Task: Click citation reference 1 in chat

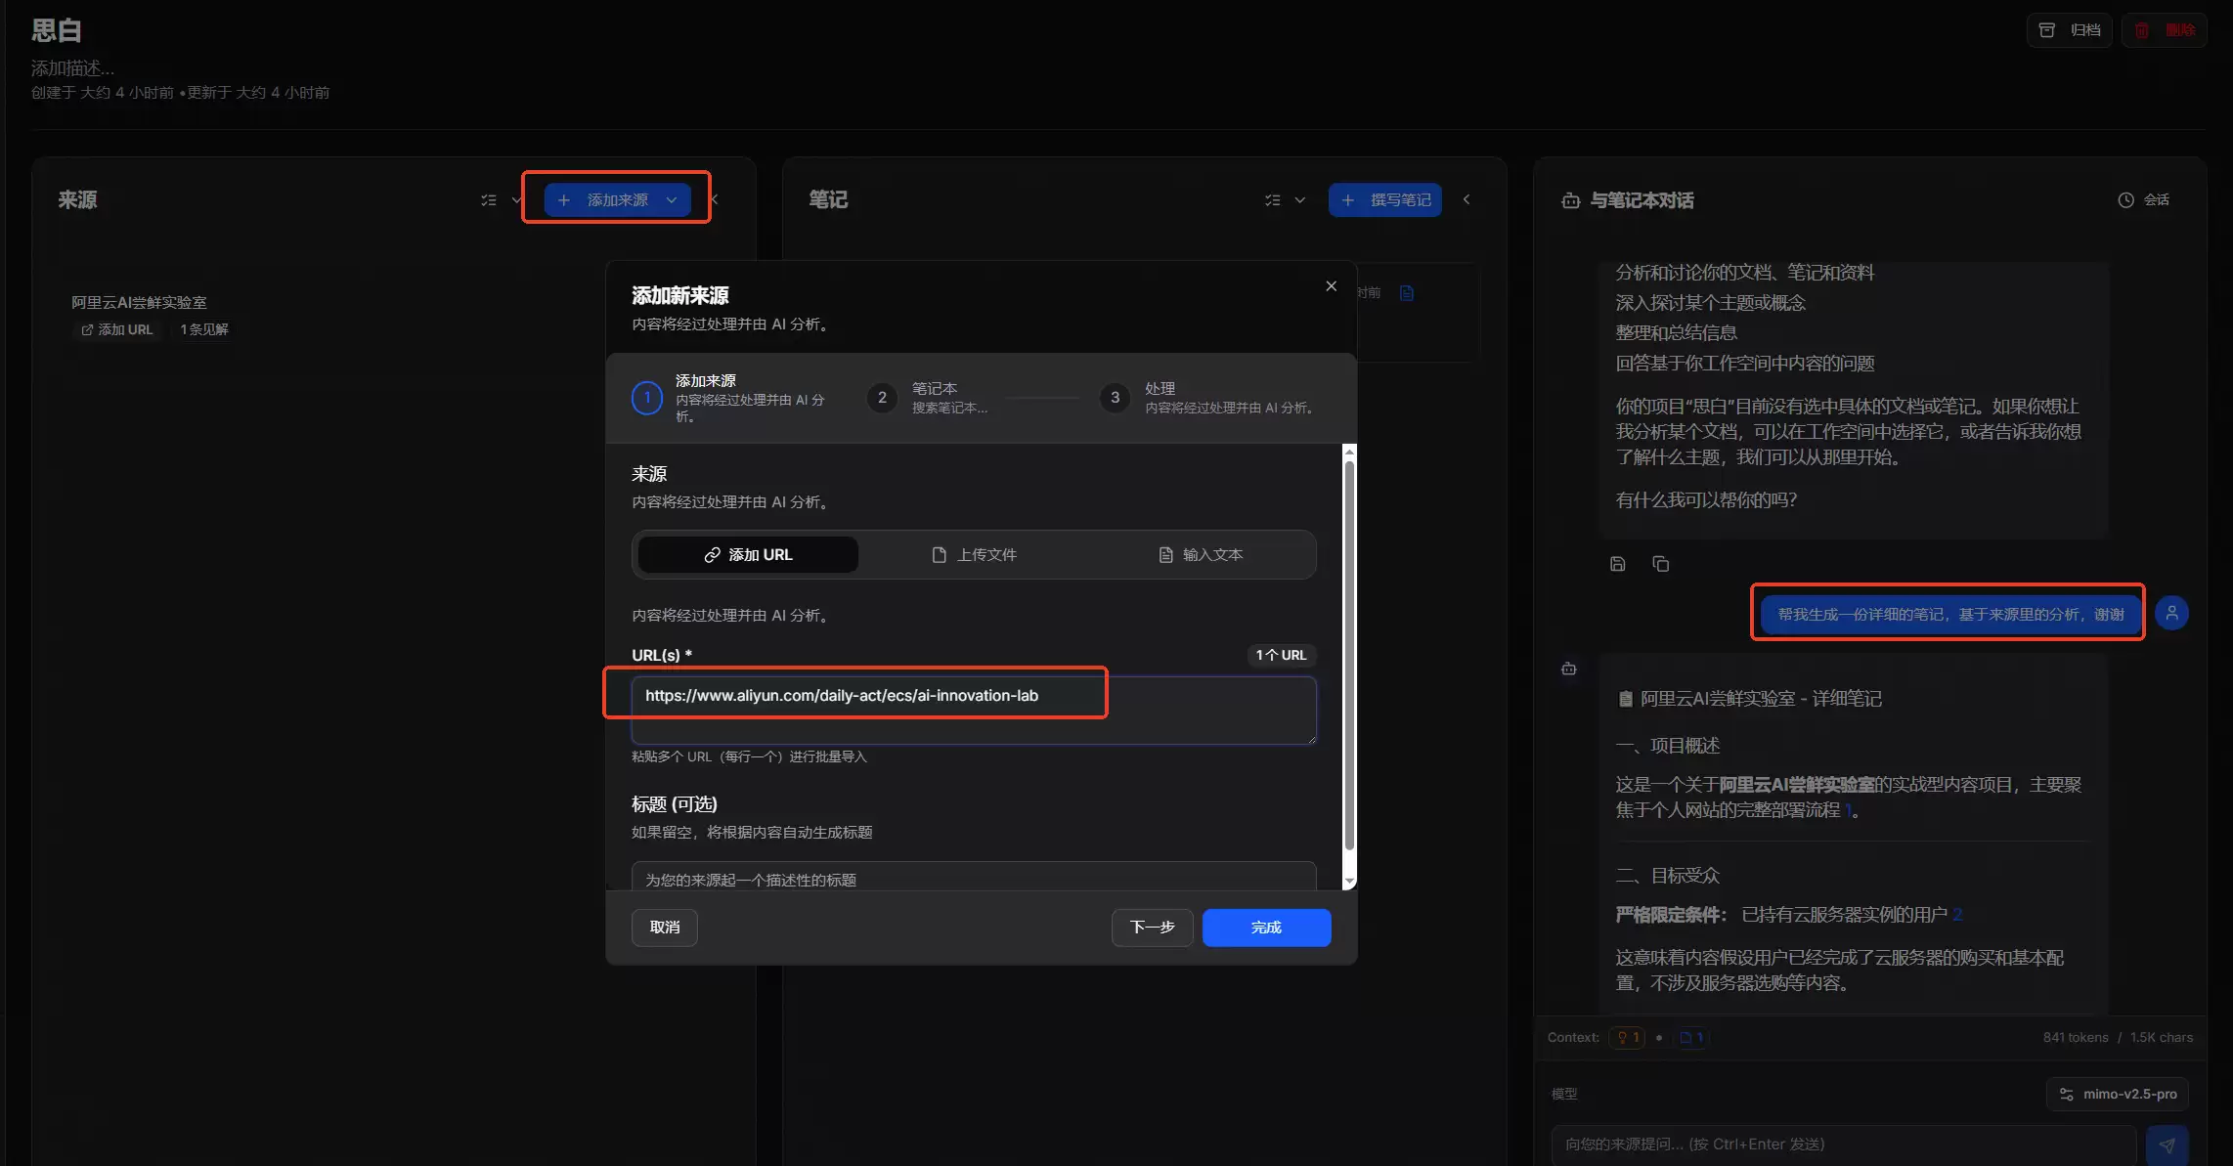Action: point(1848,810)
